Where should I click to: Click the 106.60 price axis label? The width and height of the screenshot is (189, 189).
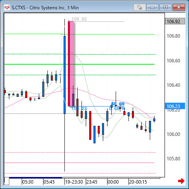(173, 60)
